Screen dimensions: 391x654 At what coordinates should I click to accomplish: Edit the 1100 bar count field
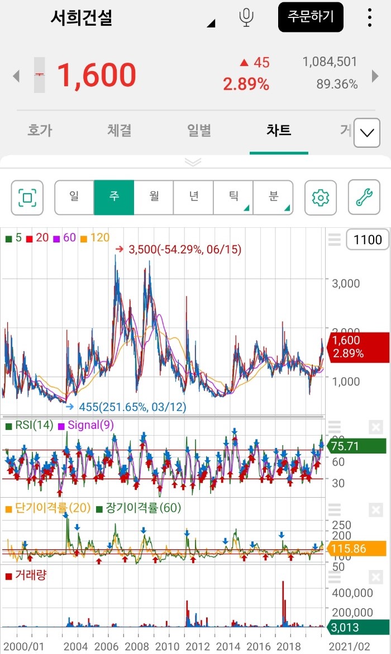click(368, 240)
